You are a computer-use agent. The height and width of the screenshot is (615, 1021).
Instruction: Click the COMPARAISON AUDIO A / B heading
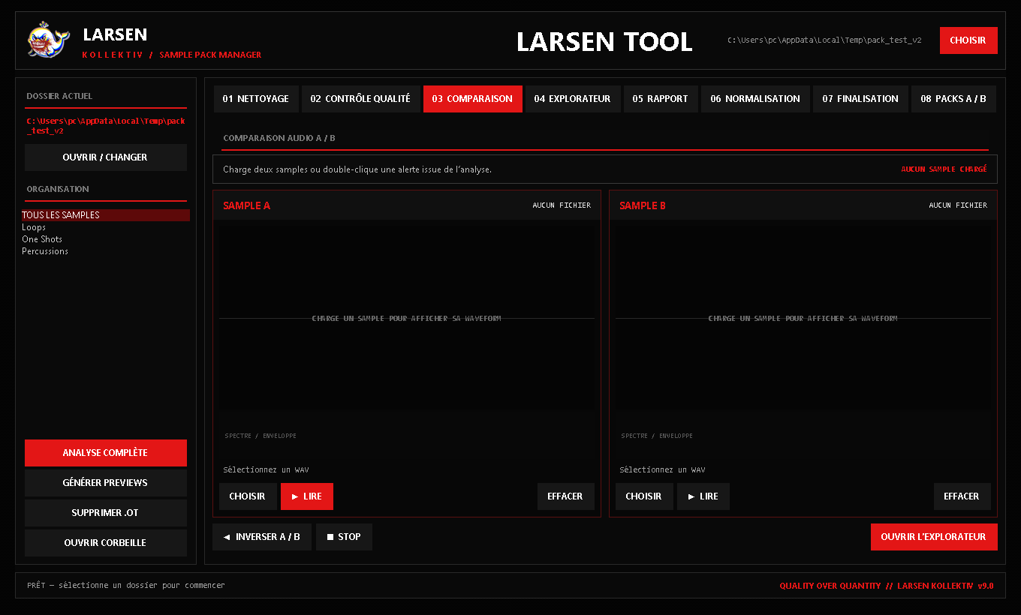279,138
